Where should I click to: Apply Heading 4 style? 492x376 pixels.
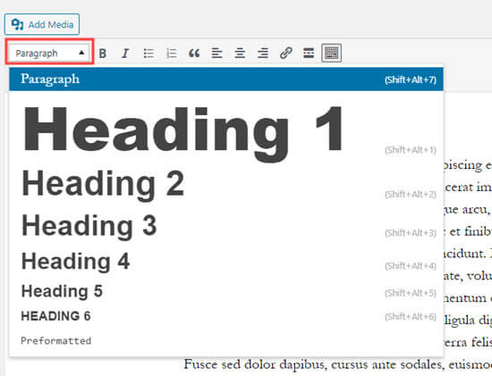click(x=226, y=261)
